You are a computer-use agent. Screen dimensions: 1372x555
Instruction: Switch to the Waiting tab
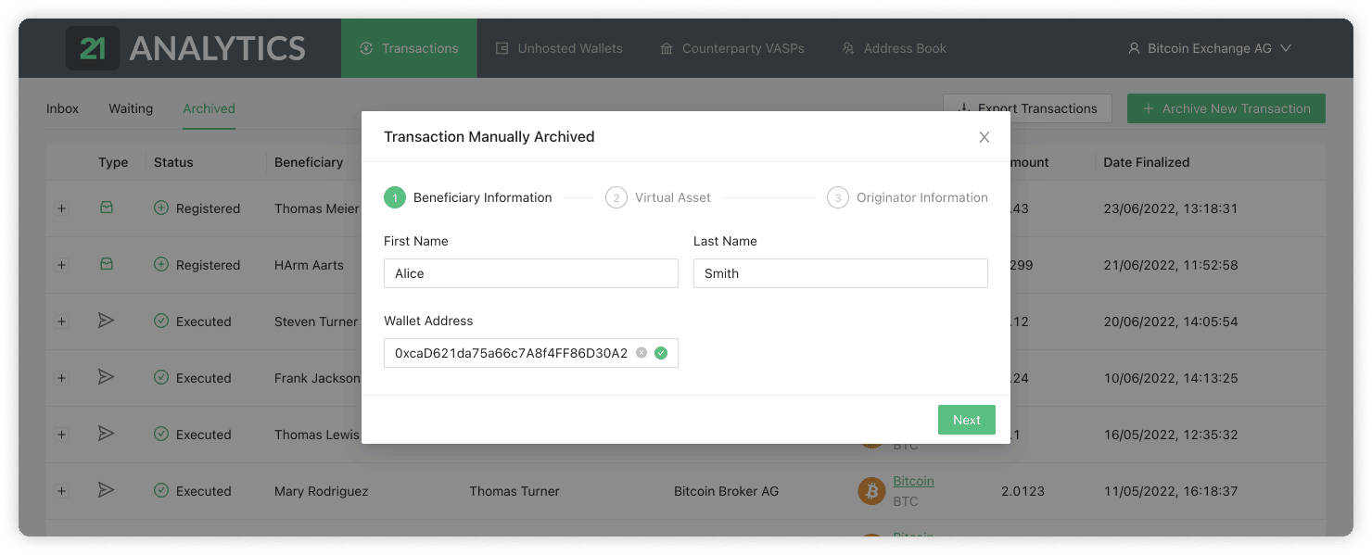[x=131, y=108]
